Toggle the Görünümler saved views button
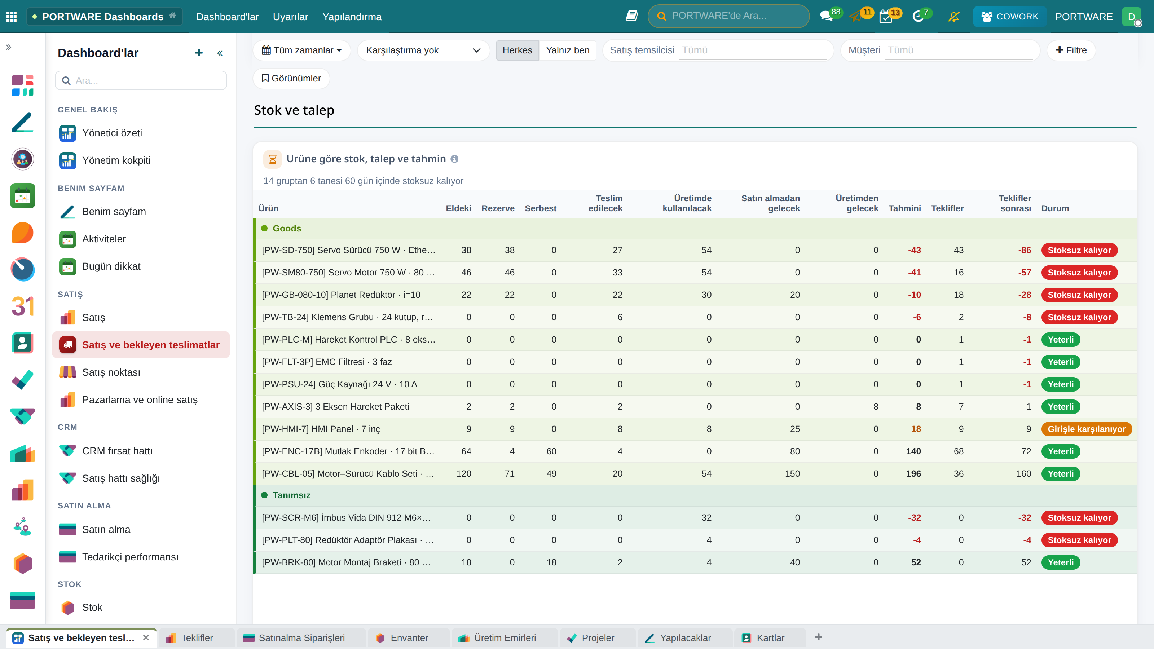This screenshot has width=1154, height=649. point(291,78)
